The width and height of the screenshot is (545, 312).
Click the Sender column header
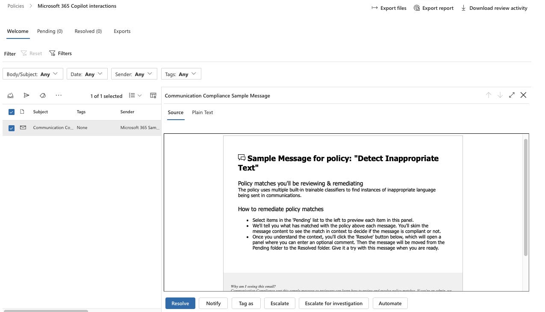coord(127,112)
